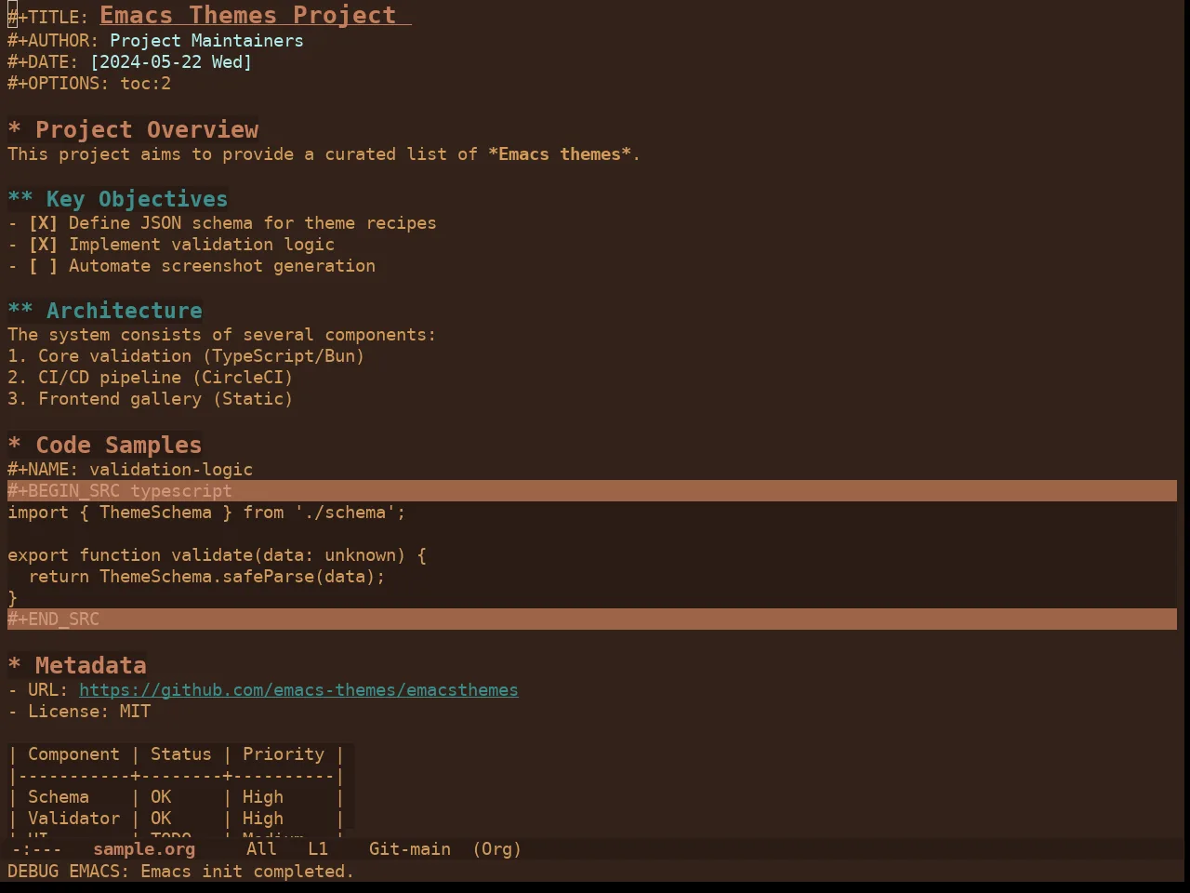The height and width of the screenshot is (893, 1190).
Task: Click the 'Component' table header cell
Action: 73,754
